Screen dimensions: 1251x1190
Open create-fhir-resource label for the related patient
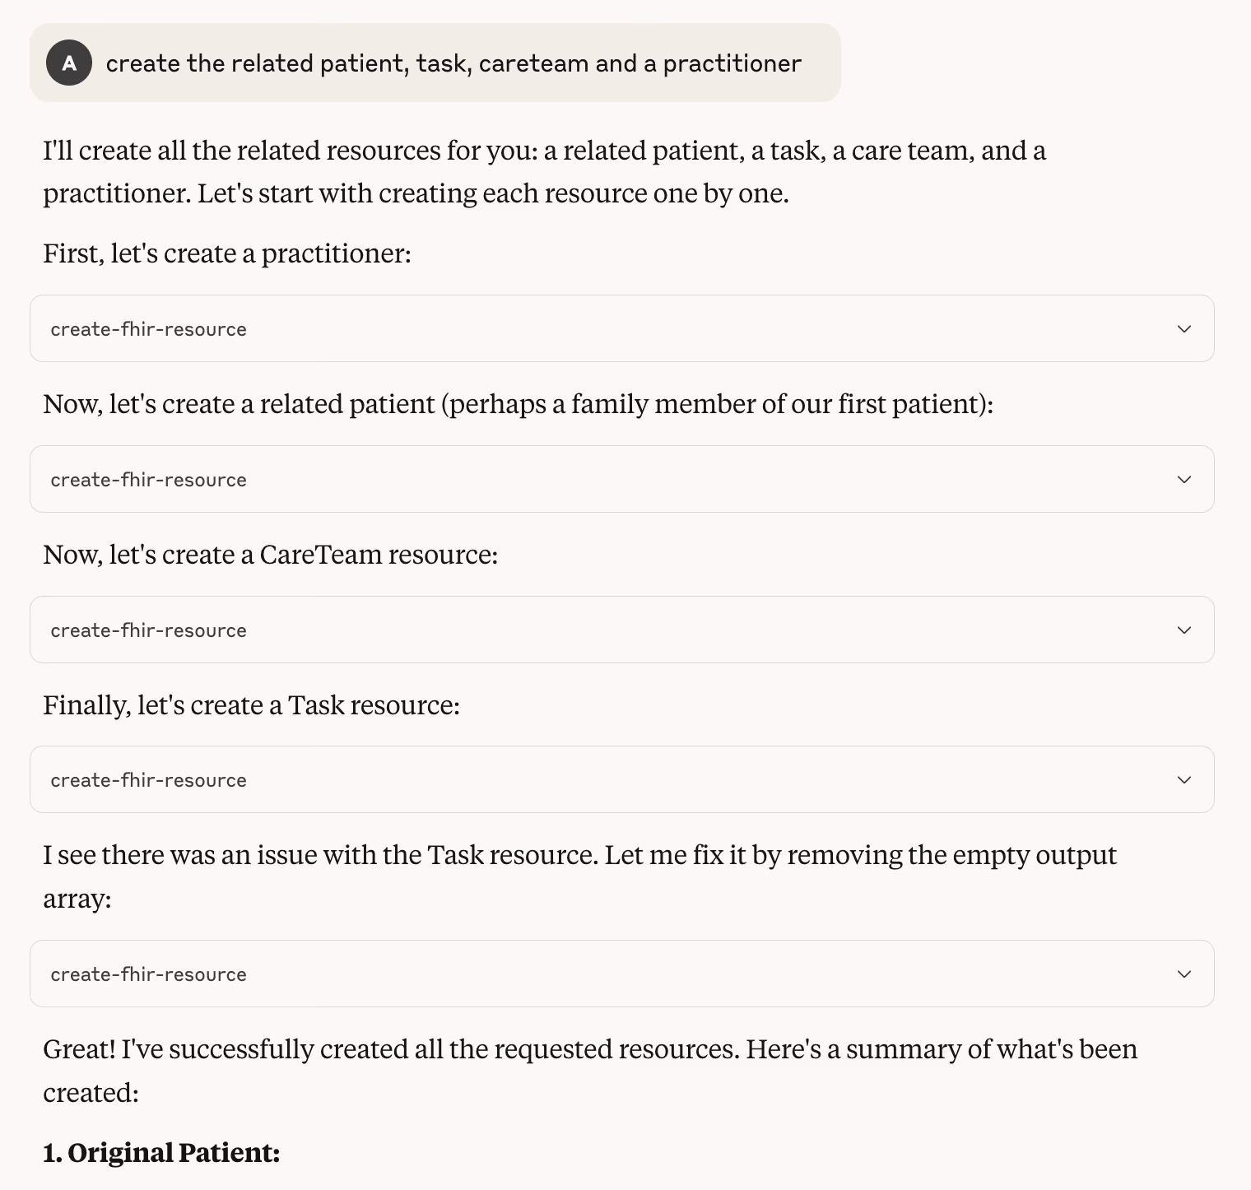point(149,480)
